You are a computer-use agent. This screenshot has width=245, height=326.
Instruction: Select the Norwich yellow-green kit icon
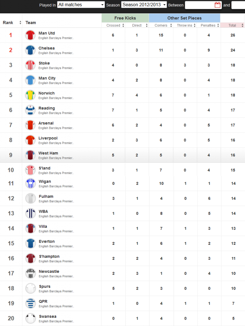tap(30, 95)
